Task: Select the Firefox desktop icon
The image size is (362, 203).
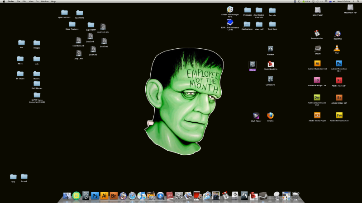Action: [x=270, y=115]
